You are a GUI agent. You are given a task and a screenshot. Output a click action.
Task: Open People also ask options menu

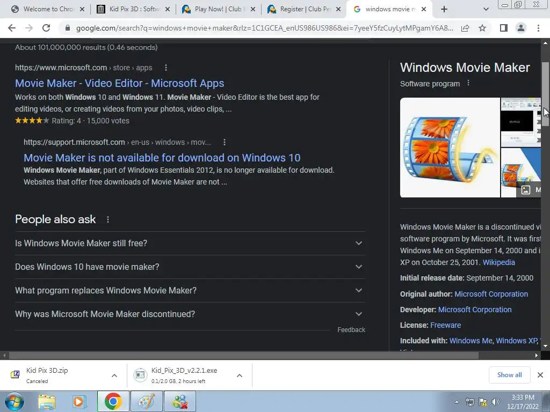click(x=108, y=219)
